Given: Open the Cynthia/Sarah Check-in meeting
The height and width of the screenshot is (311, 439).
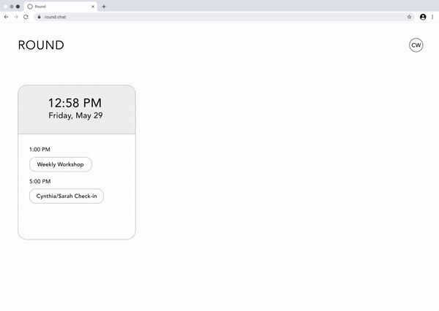Looking at the screenshot, I should click(x=67, y=196).
